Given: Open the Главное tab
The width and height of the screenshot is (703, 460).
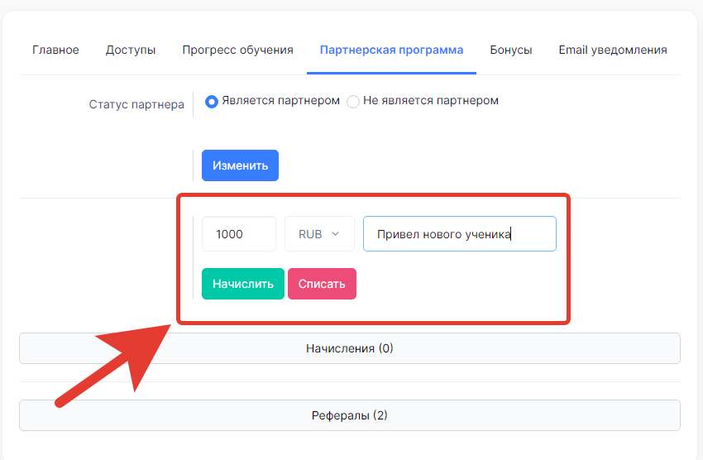Looking at the screenshot, I should [x=55, y=50].
